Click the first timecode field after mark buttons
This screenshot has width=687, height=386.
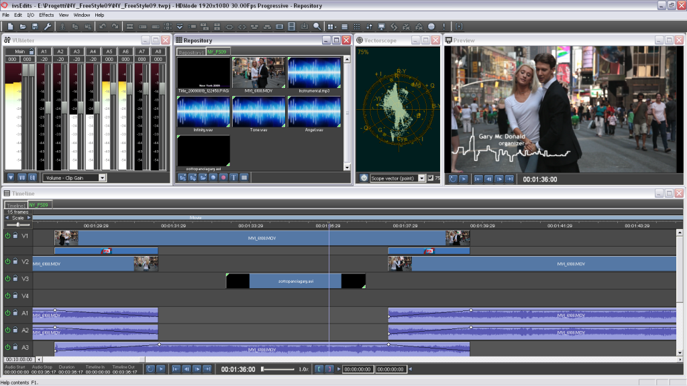(358, 369)
